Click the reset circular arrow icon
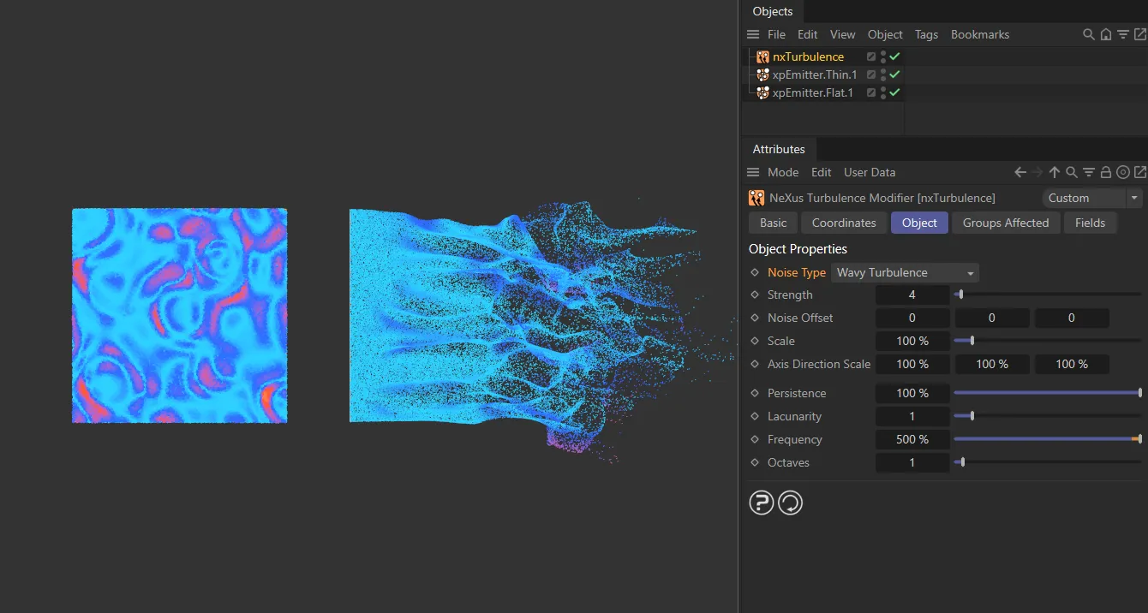Image resolution: width=1148 pixels, height=613 pixels. pos(790,503)
